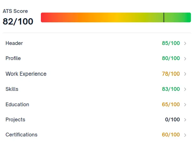Select the Work Experience label
The height and width of the screenshot is (149, 195).
click(x=26, y=74)
